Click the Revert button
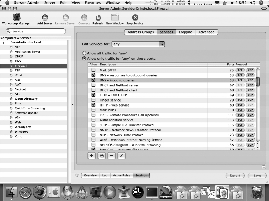 [235, 176]
